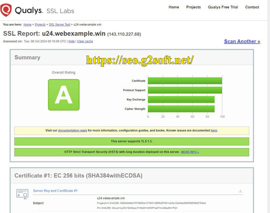Click the Summary section heading
The height and width of the screenshot is (213, 270).
click(x=27, y=57)
